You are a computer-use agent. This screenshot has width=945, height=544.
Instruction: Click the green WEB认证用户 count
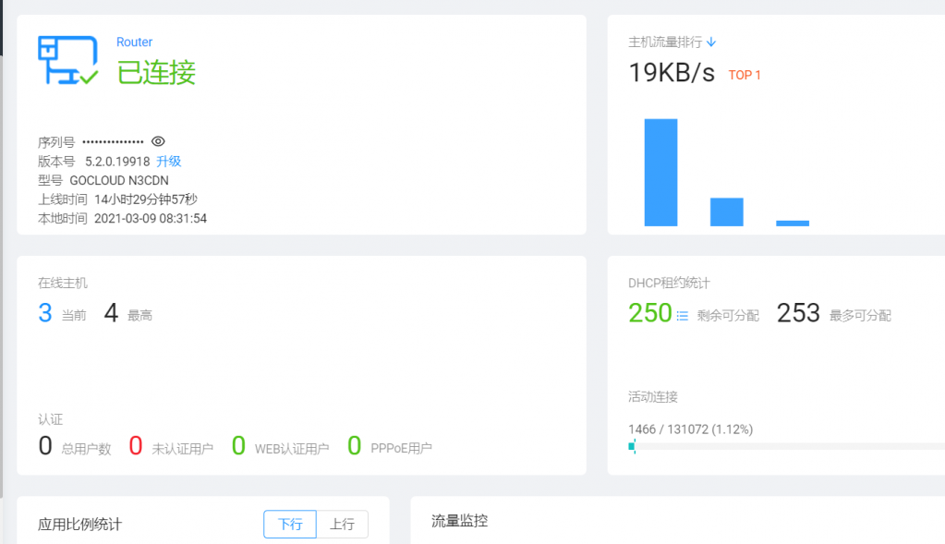click(x=238, y=446)
